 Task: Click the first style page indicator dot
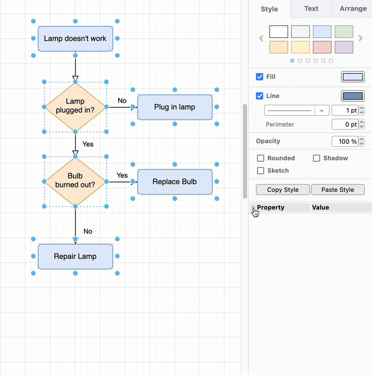(292, 61)
